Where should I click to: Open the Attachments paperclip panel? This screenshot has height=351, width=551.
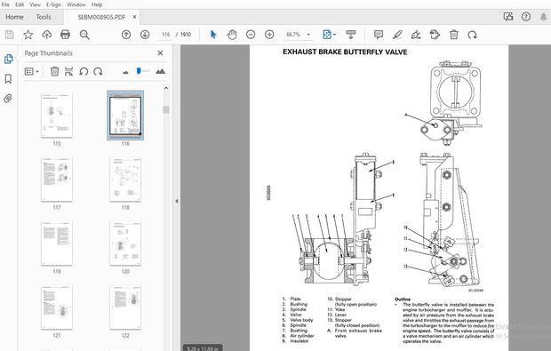coord(8,98)
